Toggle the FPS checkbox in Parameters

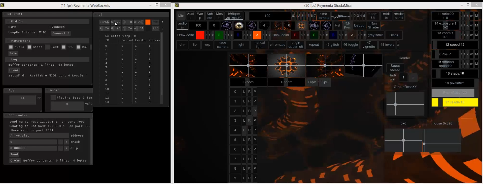point(64,47)
